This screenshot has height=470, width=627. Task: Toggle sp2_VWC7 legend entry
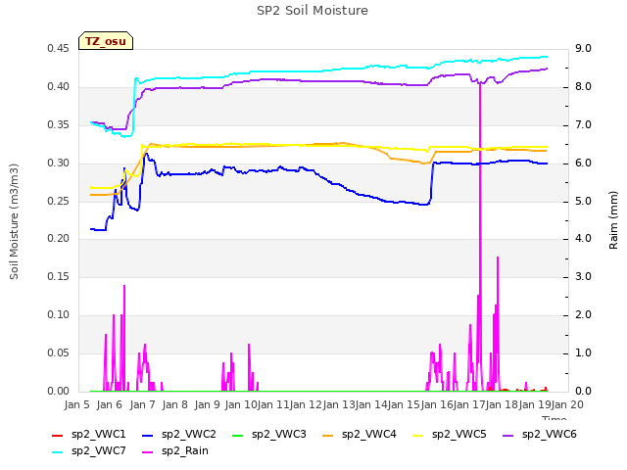tap(89, 451)
